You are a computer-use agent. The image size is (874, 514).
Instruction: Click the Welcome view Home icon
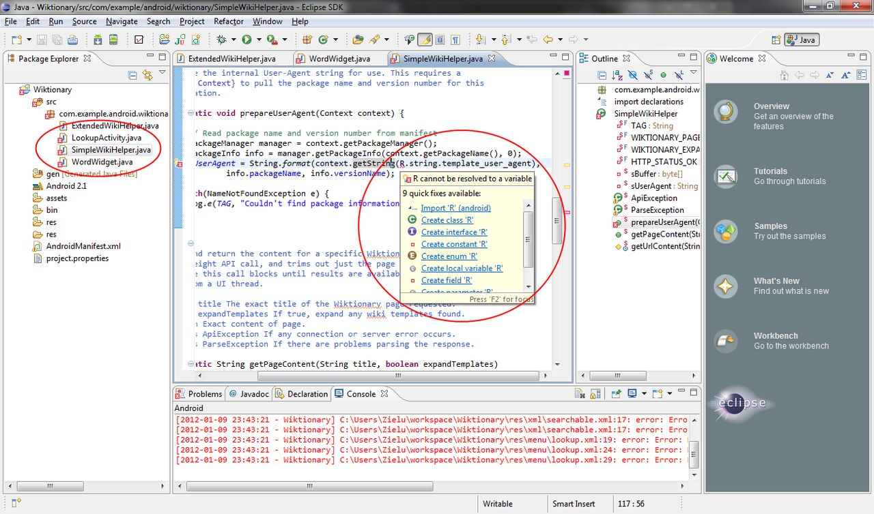784,75
